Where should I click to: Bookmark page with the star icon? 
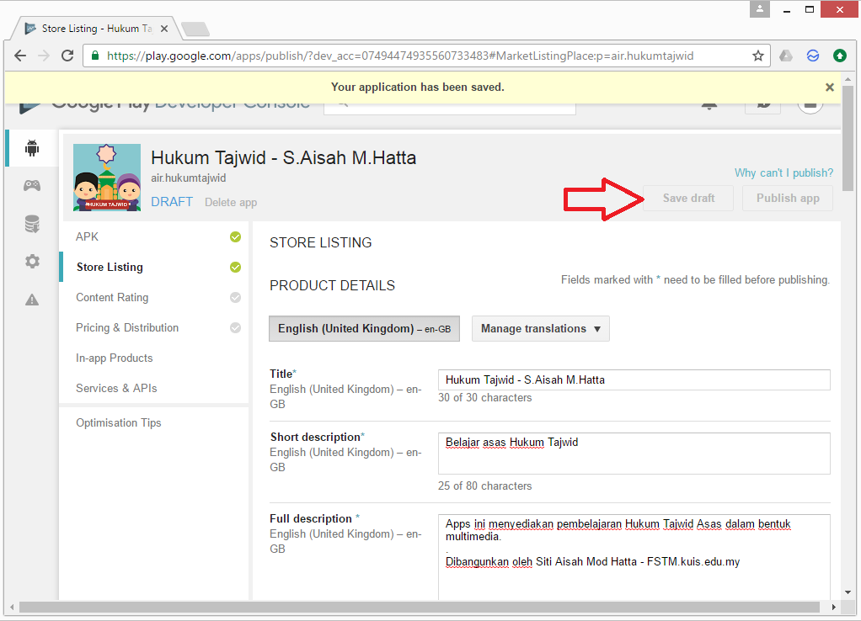tap(757, 56)
